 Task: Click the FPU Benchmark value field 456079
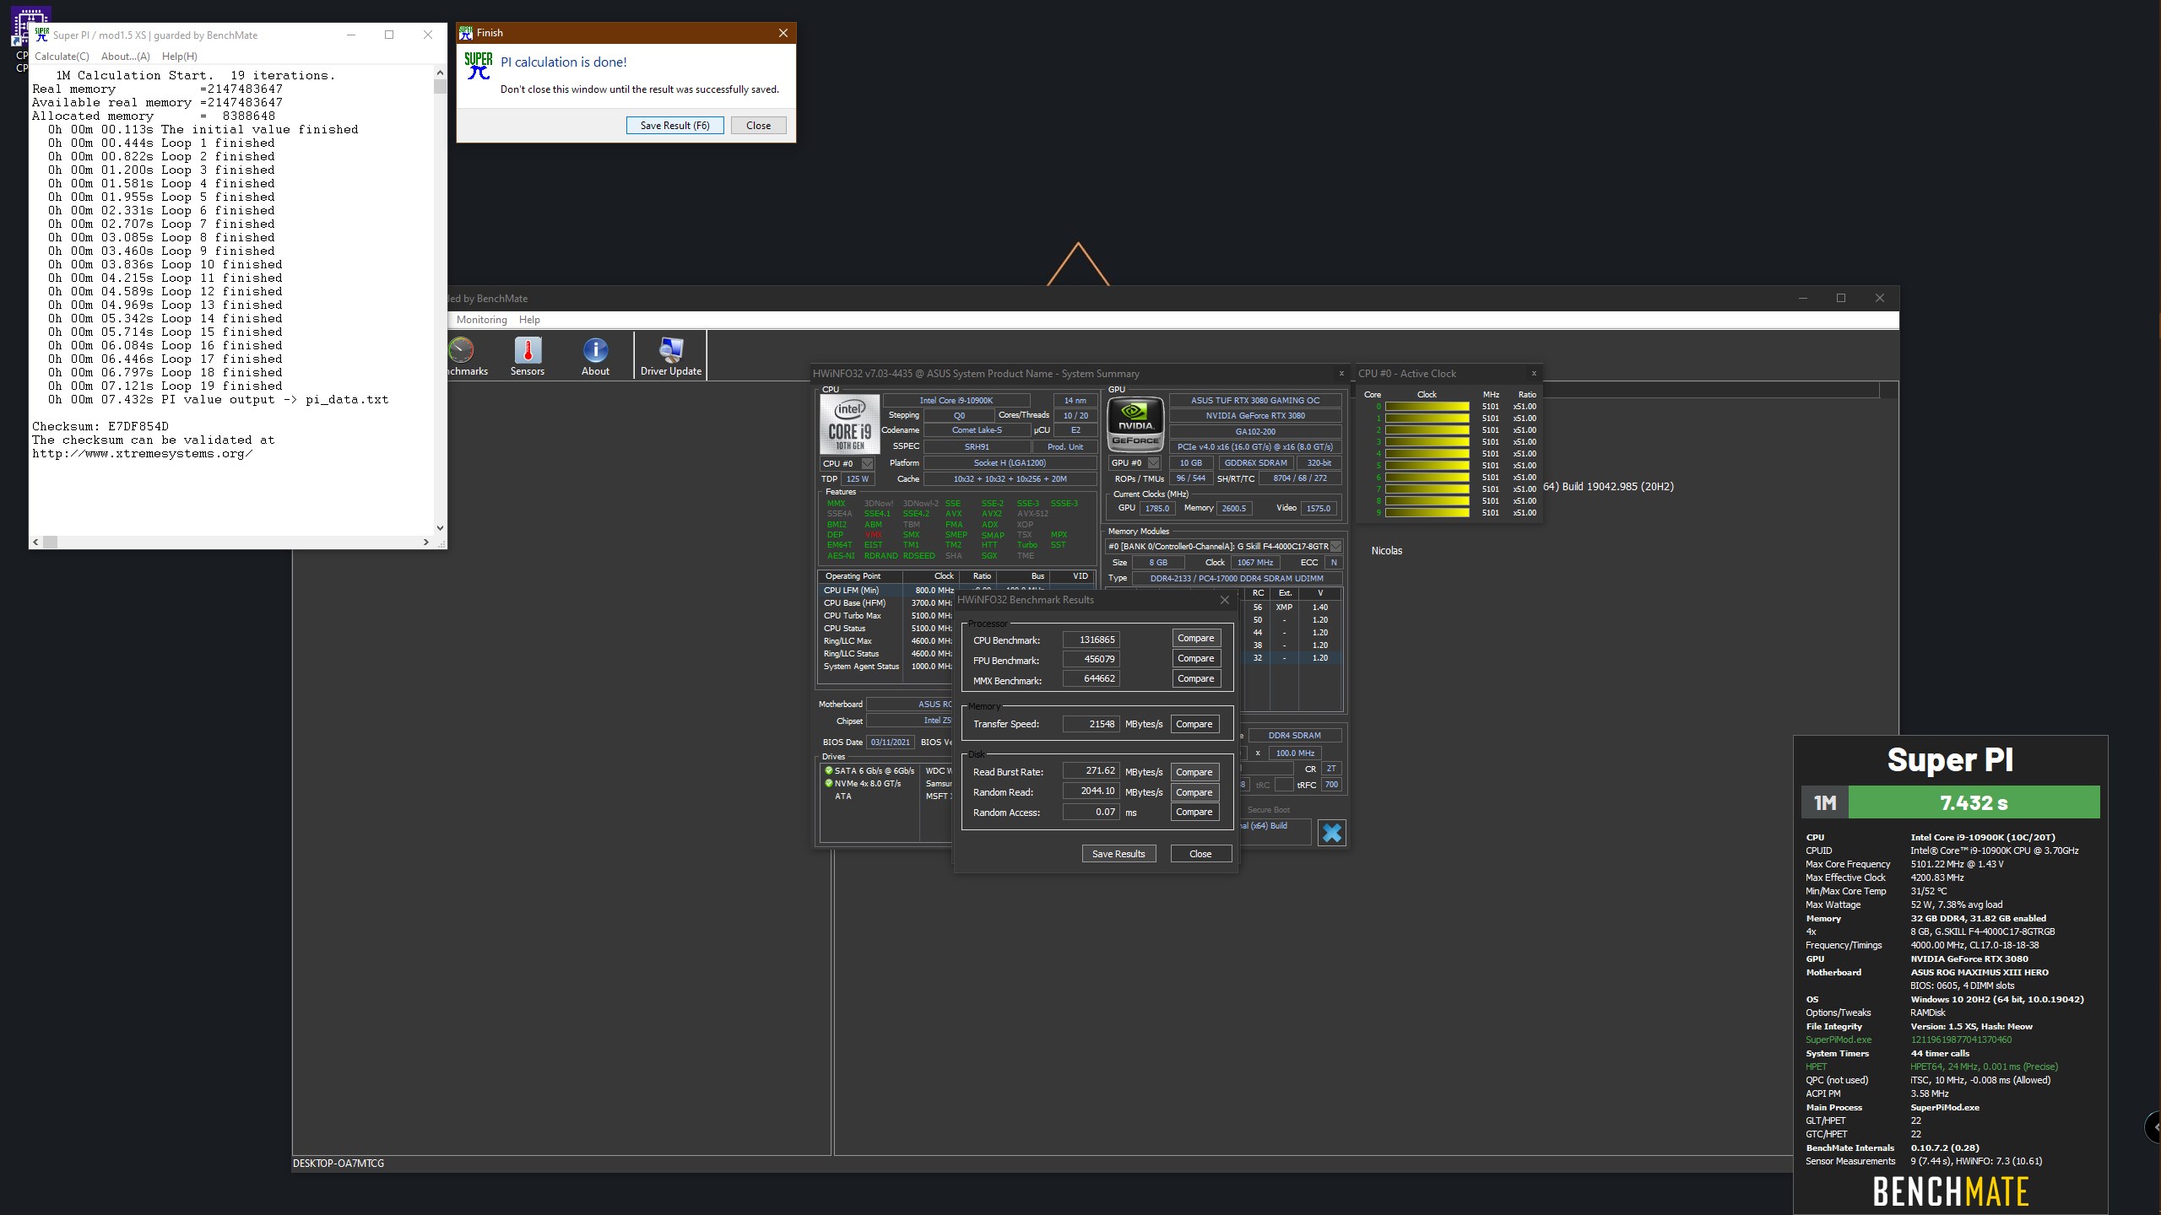point(1091,659)
